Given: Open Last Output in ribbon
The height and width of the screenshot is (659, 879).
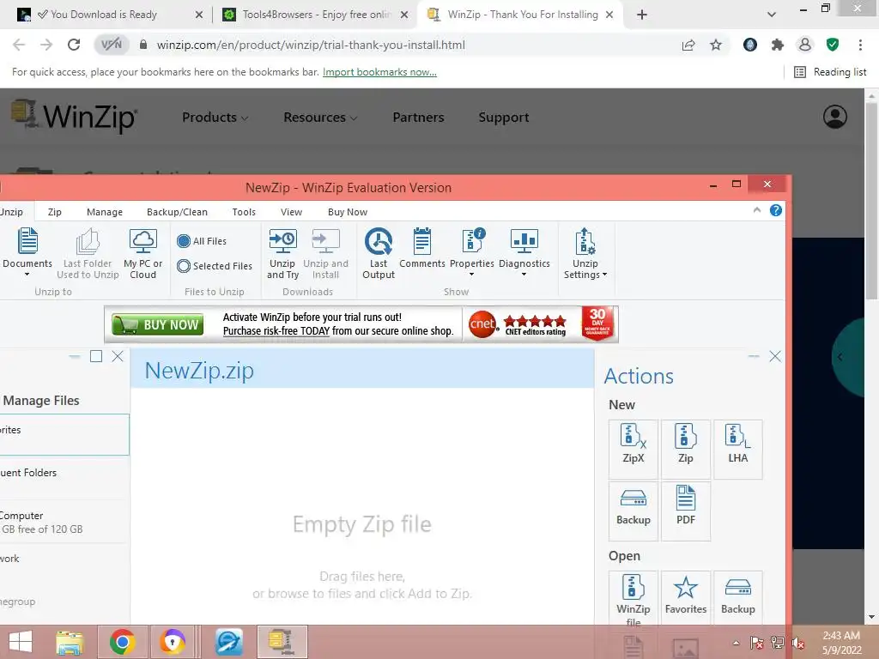Looking at the screenshot, I should click(379, 241).
